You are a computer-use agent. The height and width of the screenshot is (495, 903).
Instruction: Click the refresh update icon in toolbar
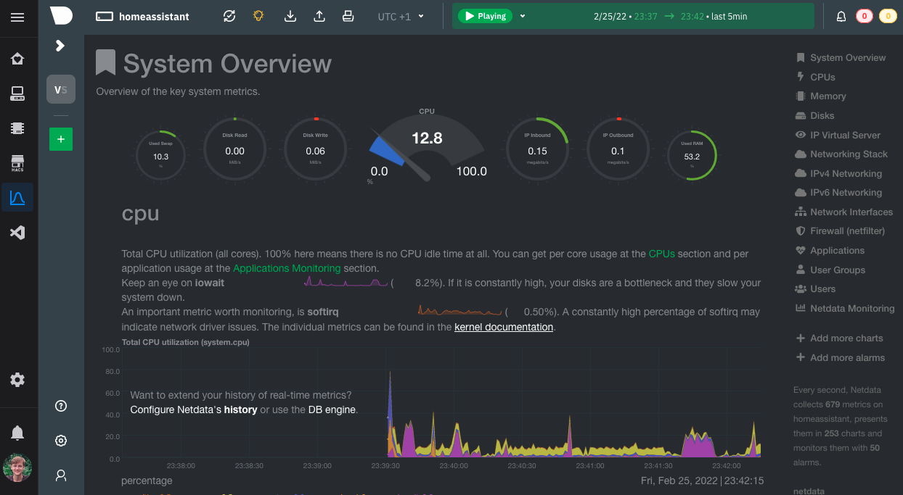pos(229,16)
